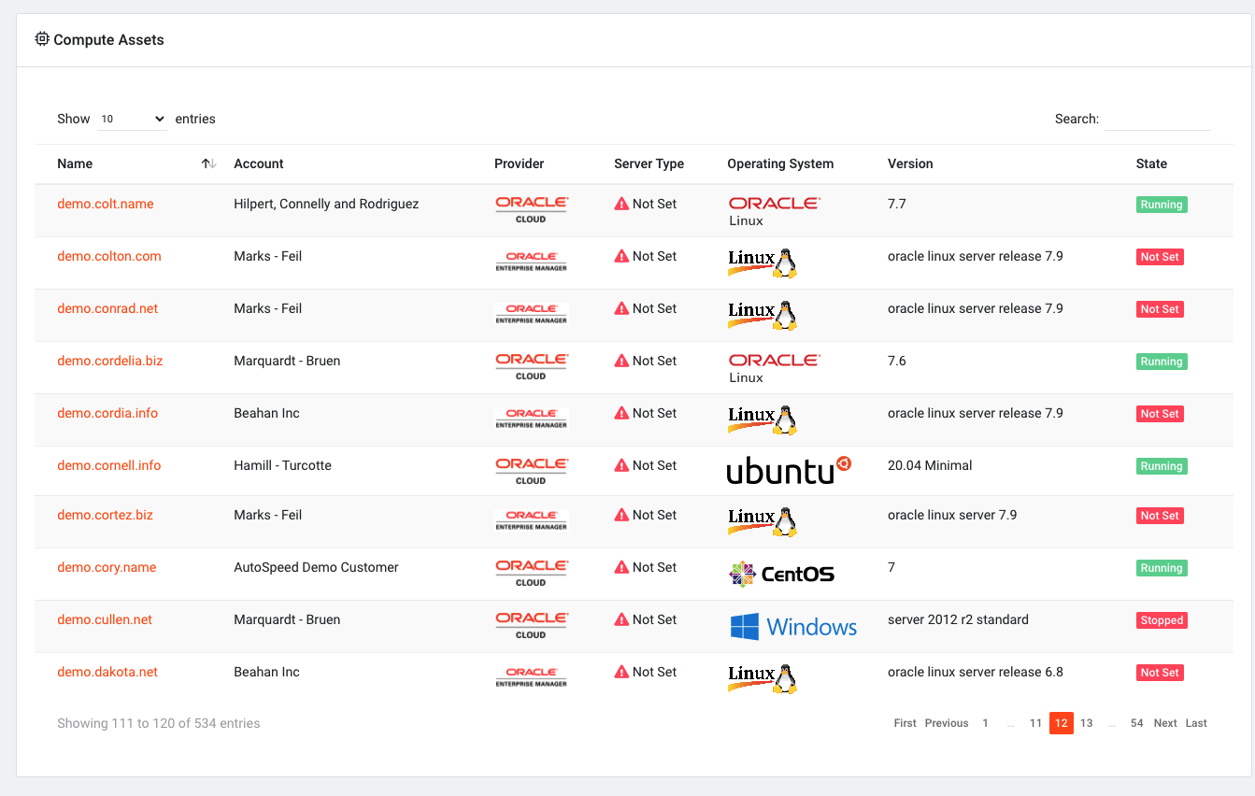Sort the table by State column header
This screenshot has width=1255, height=796.
(1151, 163)
